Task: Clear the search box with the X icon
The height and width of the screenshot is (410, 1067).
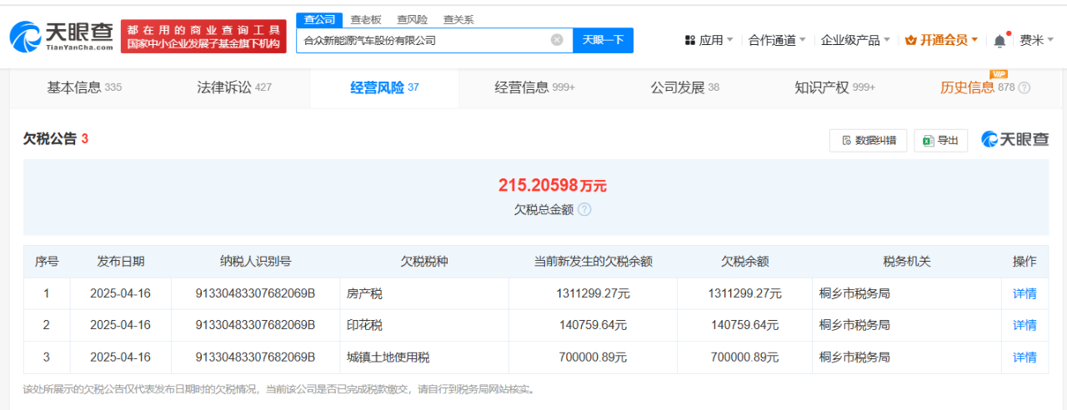Action: pos(557,40)
